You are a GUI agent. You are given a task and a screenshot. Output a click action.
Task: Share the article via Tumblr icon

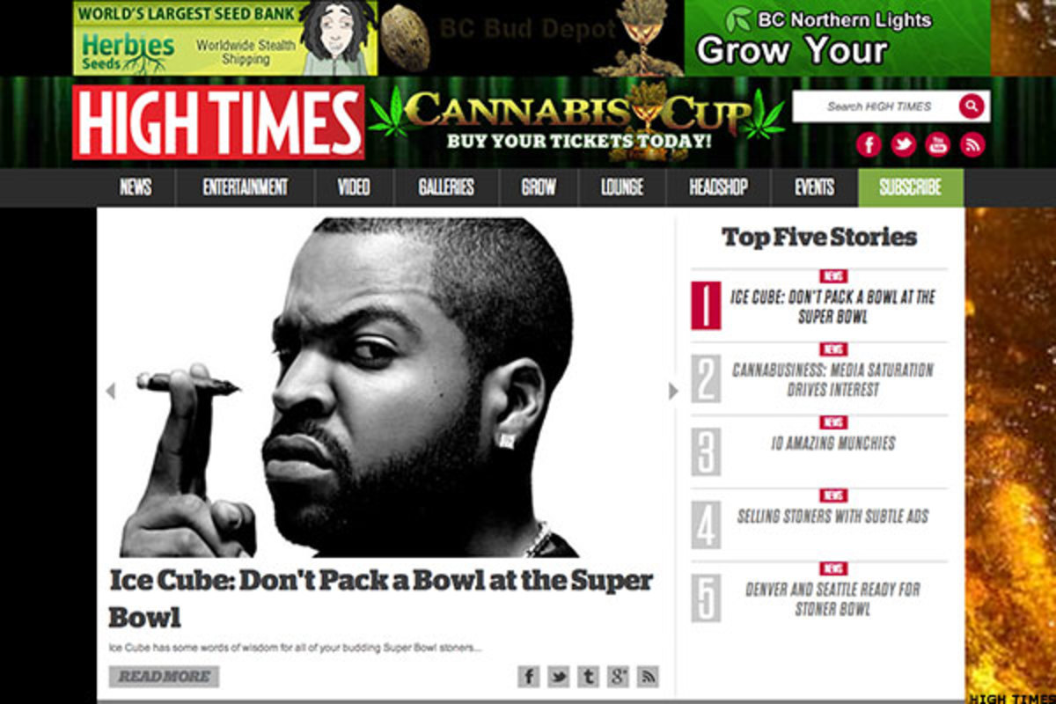tap(589, 676)
